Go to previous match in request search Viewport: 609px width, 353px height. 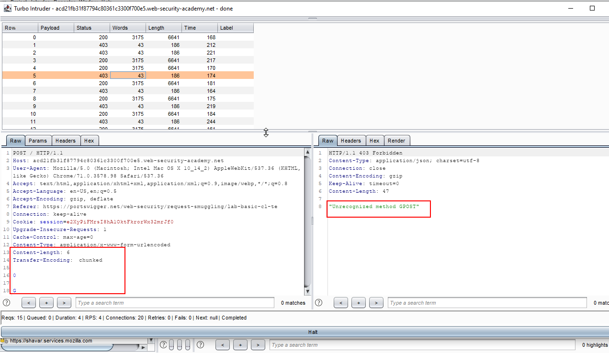click(29, 303)
